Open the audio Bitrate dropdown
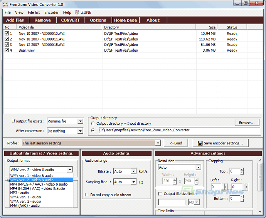This screenshot has height=218, width=266. [x=134, y=171]
